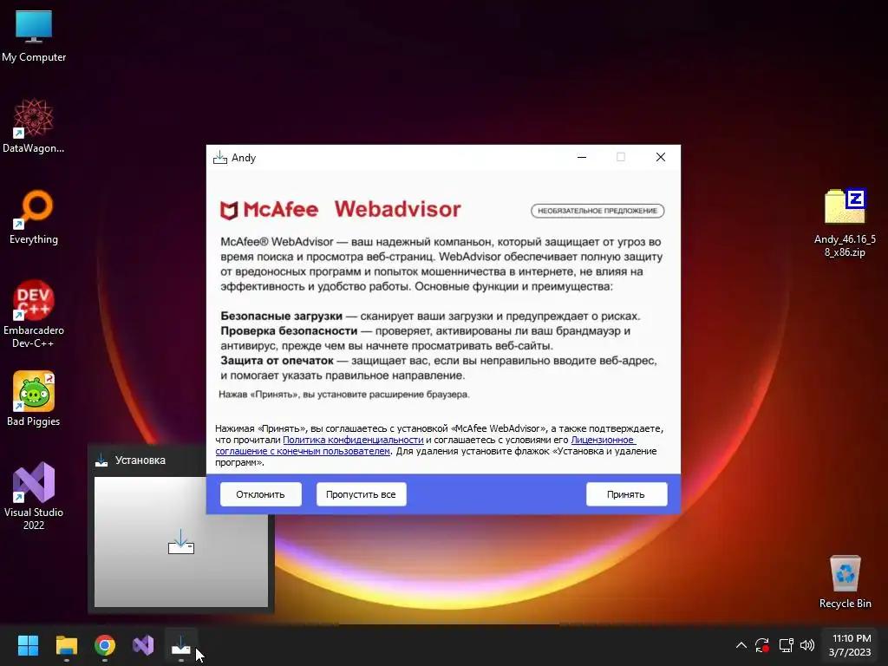This screenshot has height=666, width=888.
Task: Click the Принять button
Action: coord(626,494)
